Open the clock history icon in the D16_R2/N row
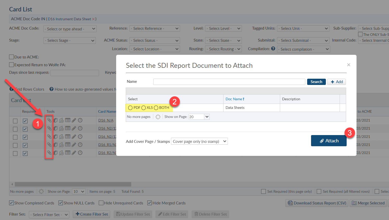 coord(80,153)
